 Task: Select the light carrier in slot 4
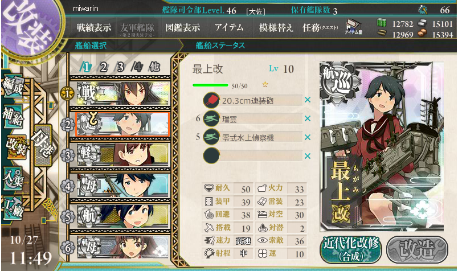click(123, 186)
